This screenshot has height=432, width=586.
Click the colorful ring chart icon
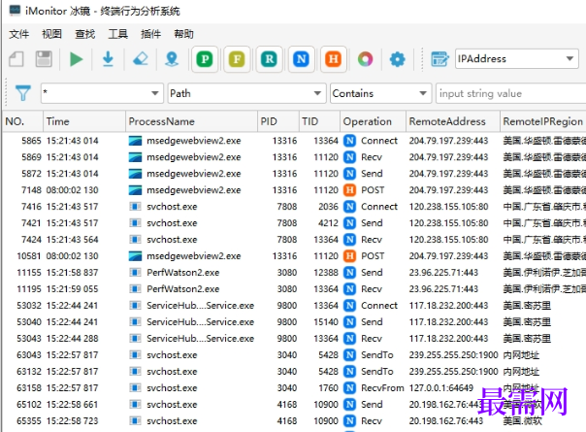[x=365, y=59]
